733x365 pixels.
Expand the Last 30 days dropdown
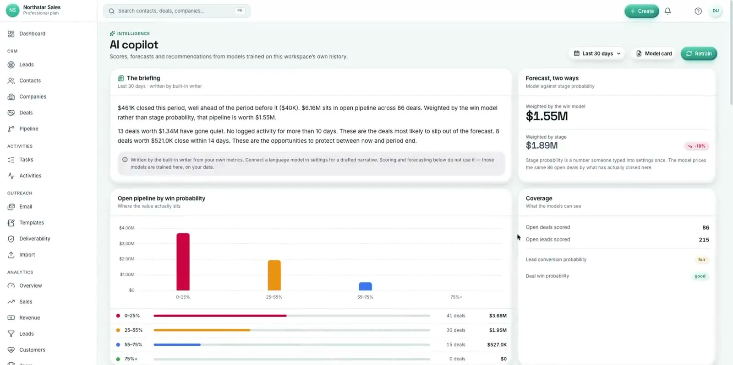[597, 54]
